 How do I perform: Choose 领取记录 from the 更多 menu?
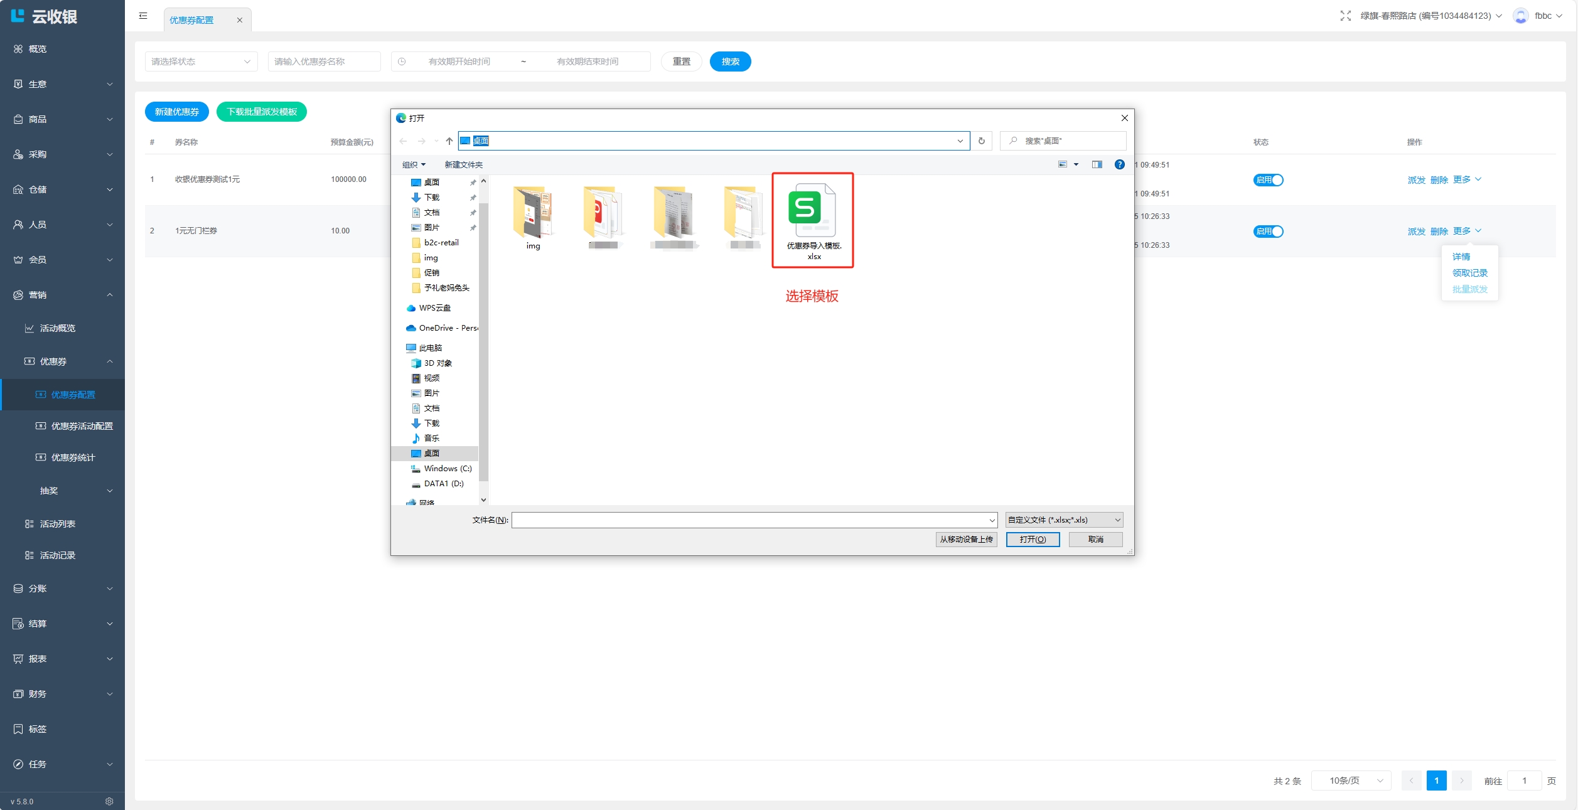(1469, 273)
